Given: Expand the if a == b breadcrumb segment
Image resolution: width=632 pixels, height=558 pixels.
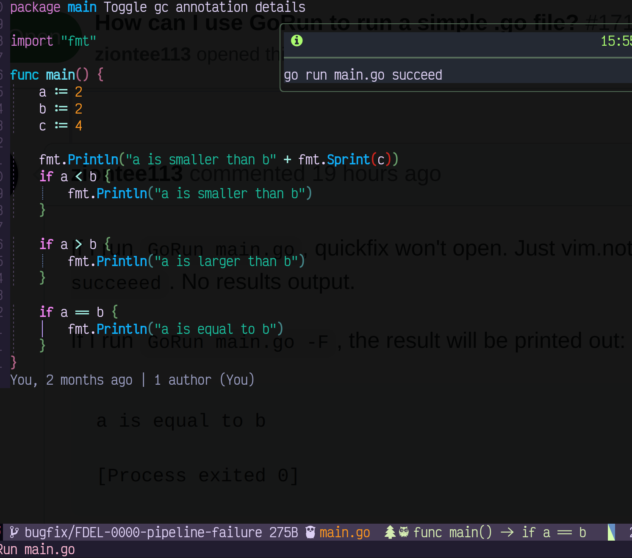Looking at the screenshot, I should coord(553,532).
